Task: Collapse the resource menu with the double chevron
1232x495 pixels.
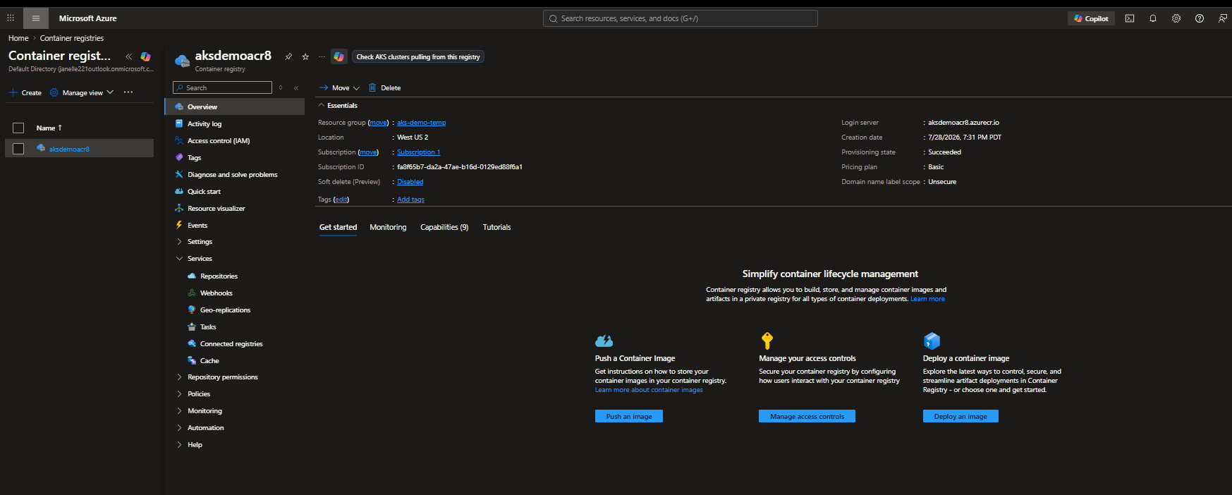Action: (x=296, y=87)
